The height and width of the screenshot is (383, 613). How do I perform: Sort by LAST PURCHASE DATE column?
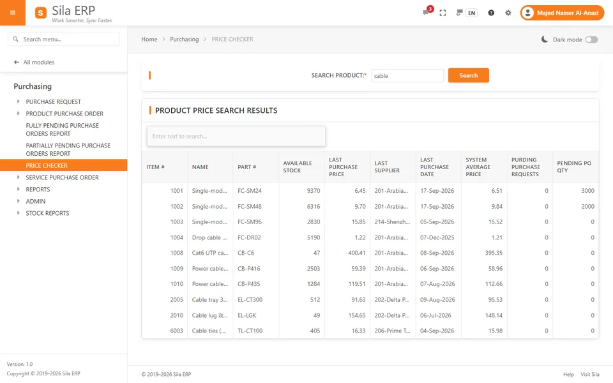tap(438, 167)
